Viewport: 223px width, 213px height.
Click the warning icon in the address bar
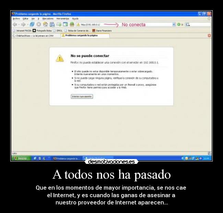(x=78, y=24)
